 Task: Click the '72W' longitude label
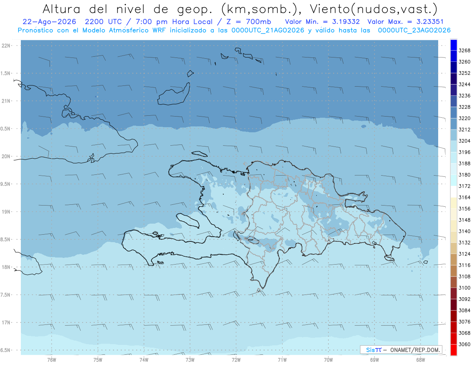[236, 360]
